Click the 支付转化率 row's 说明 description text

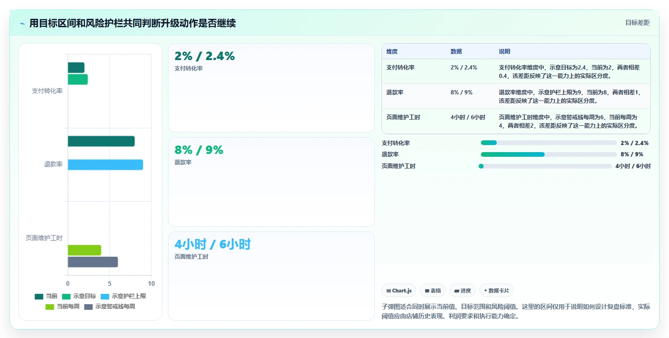click(x=569, y=71)
